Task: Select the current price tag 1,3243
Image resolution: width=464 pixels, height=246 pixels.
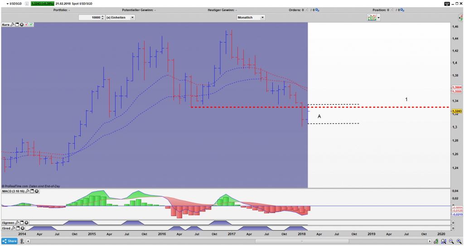Action: (457, 111)
